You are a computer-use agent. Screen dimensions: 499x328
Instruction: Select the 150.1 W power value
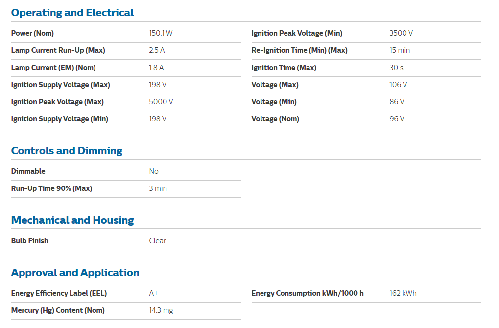tap(161, 33)
